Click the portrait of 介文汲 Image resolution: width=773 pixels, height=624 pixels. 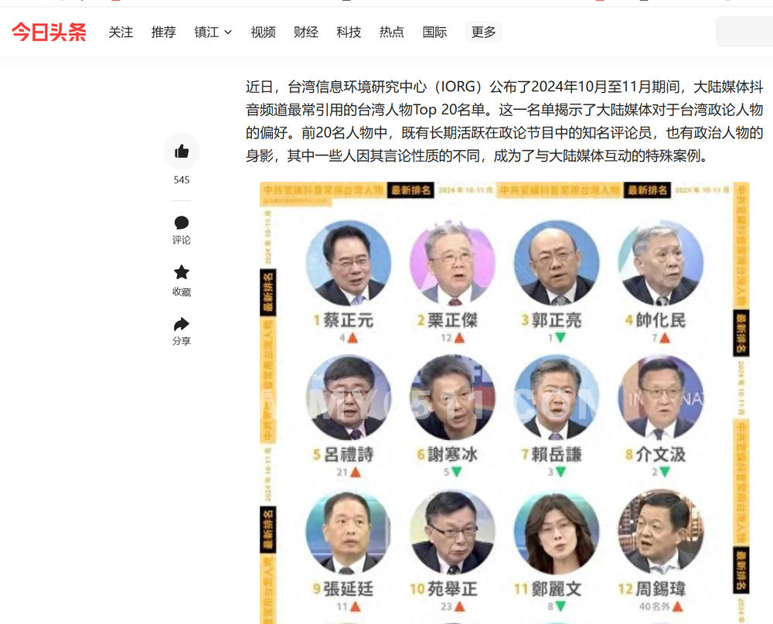(661, 397)
